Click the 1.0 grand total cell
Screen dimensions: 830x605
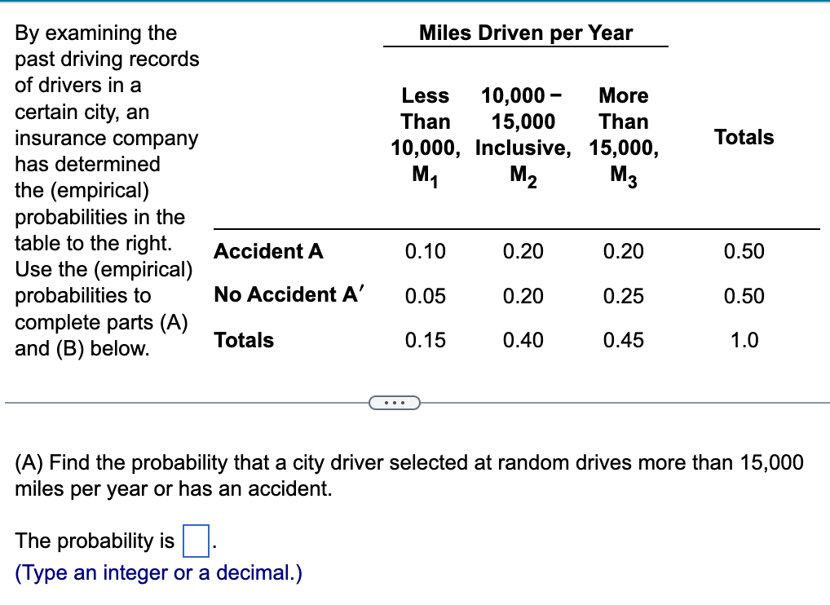coord(743,340)
